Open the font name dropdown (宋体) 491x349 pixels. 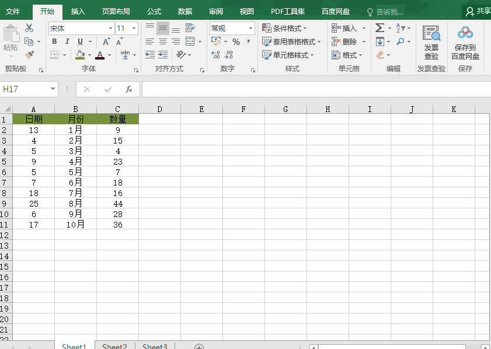click(110, 28)
